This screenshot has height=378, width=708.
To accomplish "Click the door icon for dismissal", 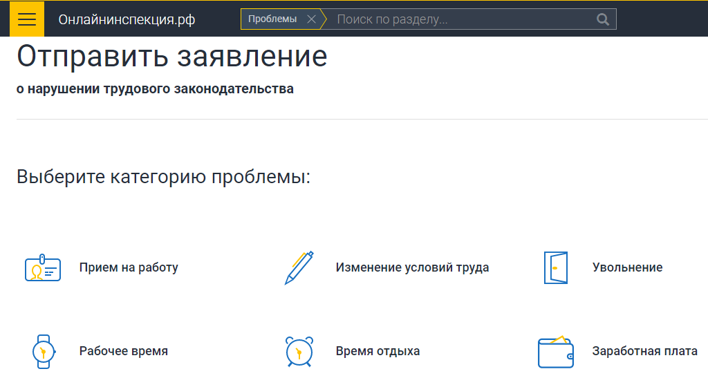I will pyautogui.click(x=555, y=268).
